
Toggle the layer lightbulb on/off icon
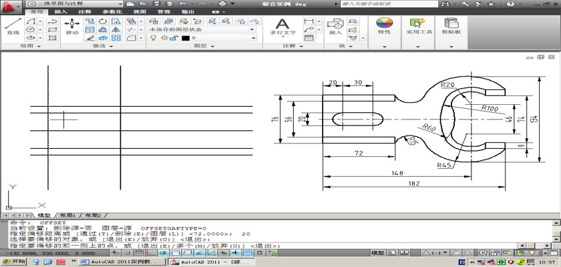pos(153,38)
